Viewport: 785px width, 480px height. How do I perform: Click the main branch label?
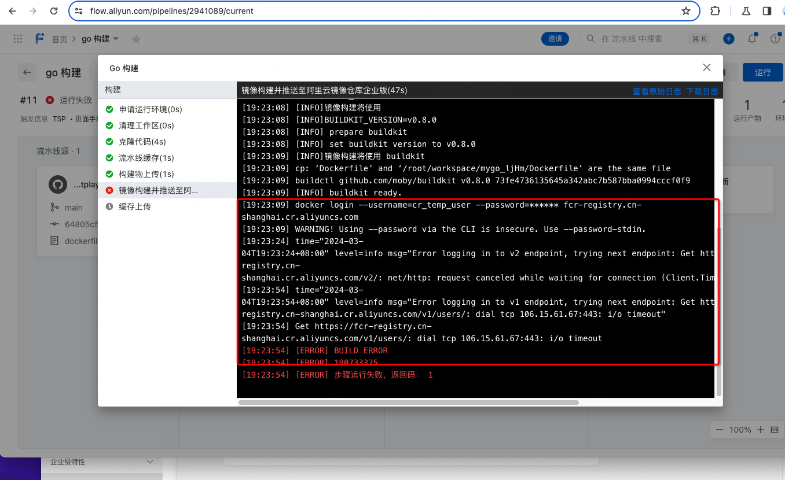pyautogui.click(x=74, y=208)
